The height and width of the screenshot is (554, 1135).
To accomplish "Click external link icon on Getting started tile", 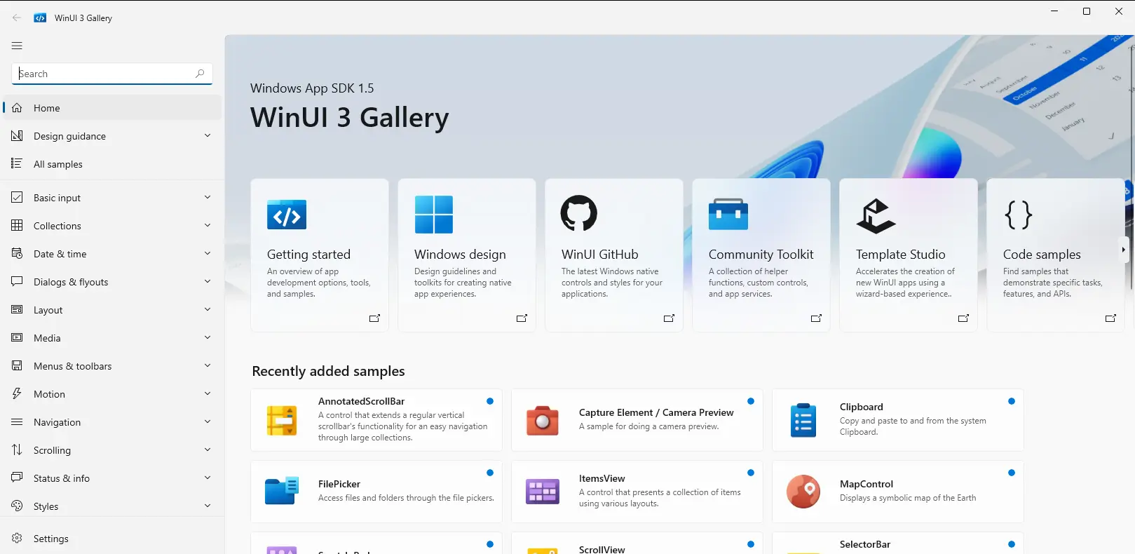I will [x=374, y=318].
